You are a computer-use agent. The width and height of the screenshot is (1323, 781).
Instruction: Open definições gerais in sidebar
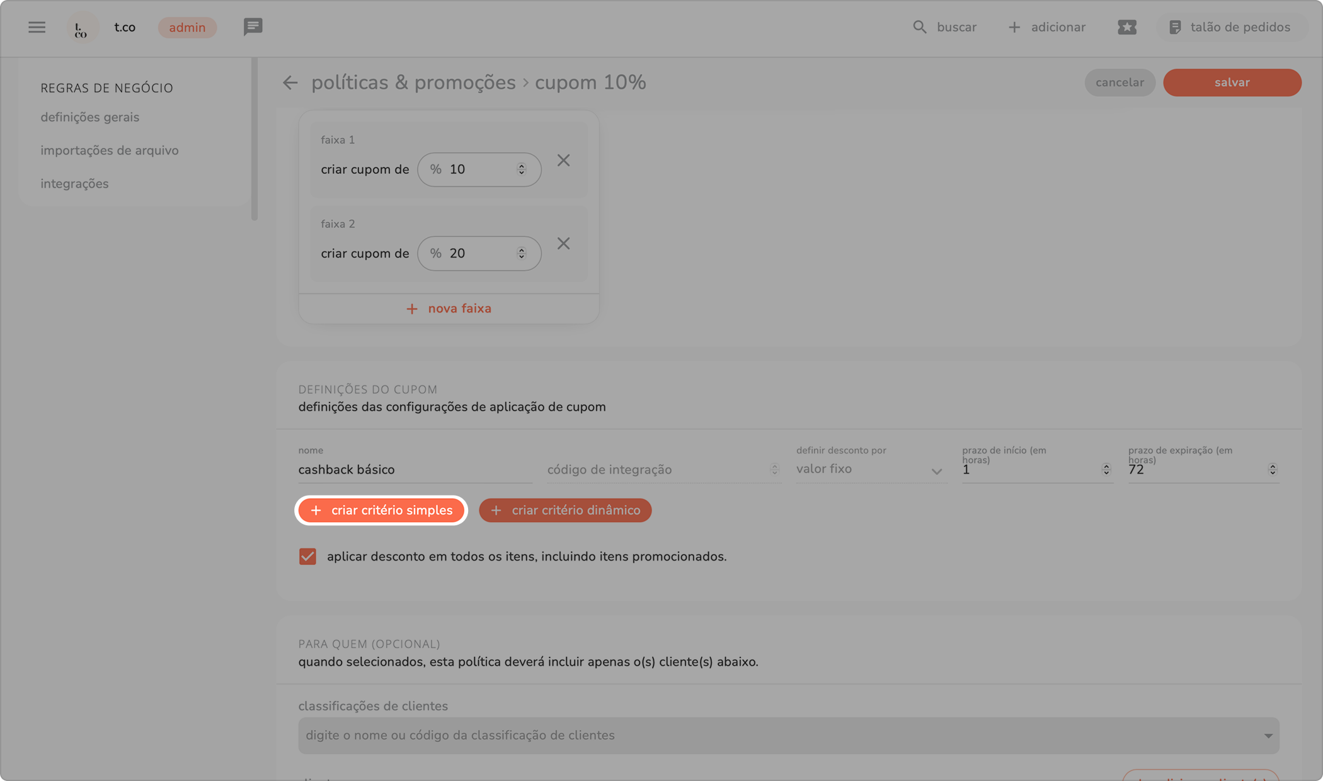(89, 117)
